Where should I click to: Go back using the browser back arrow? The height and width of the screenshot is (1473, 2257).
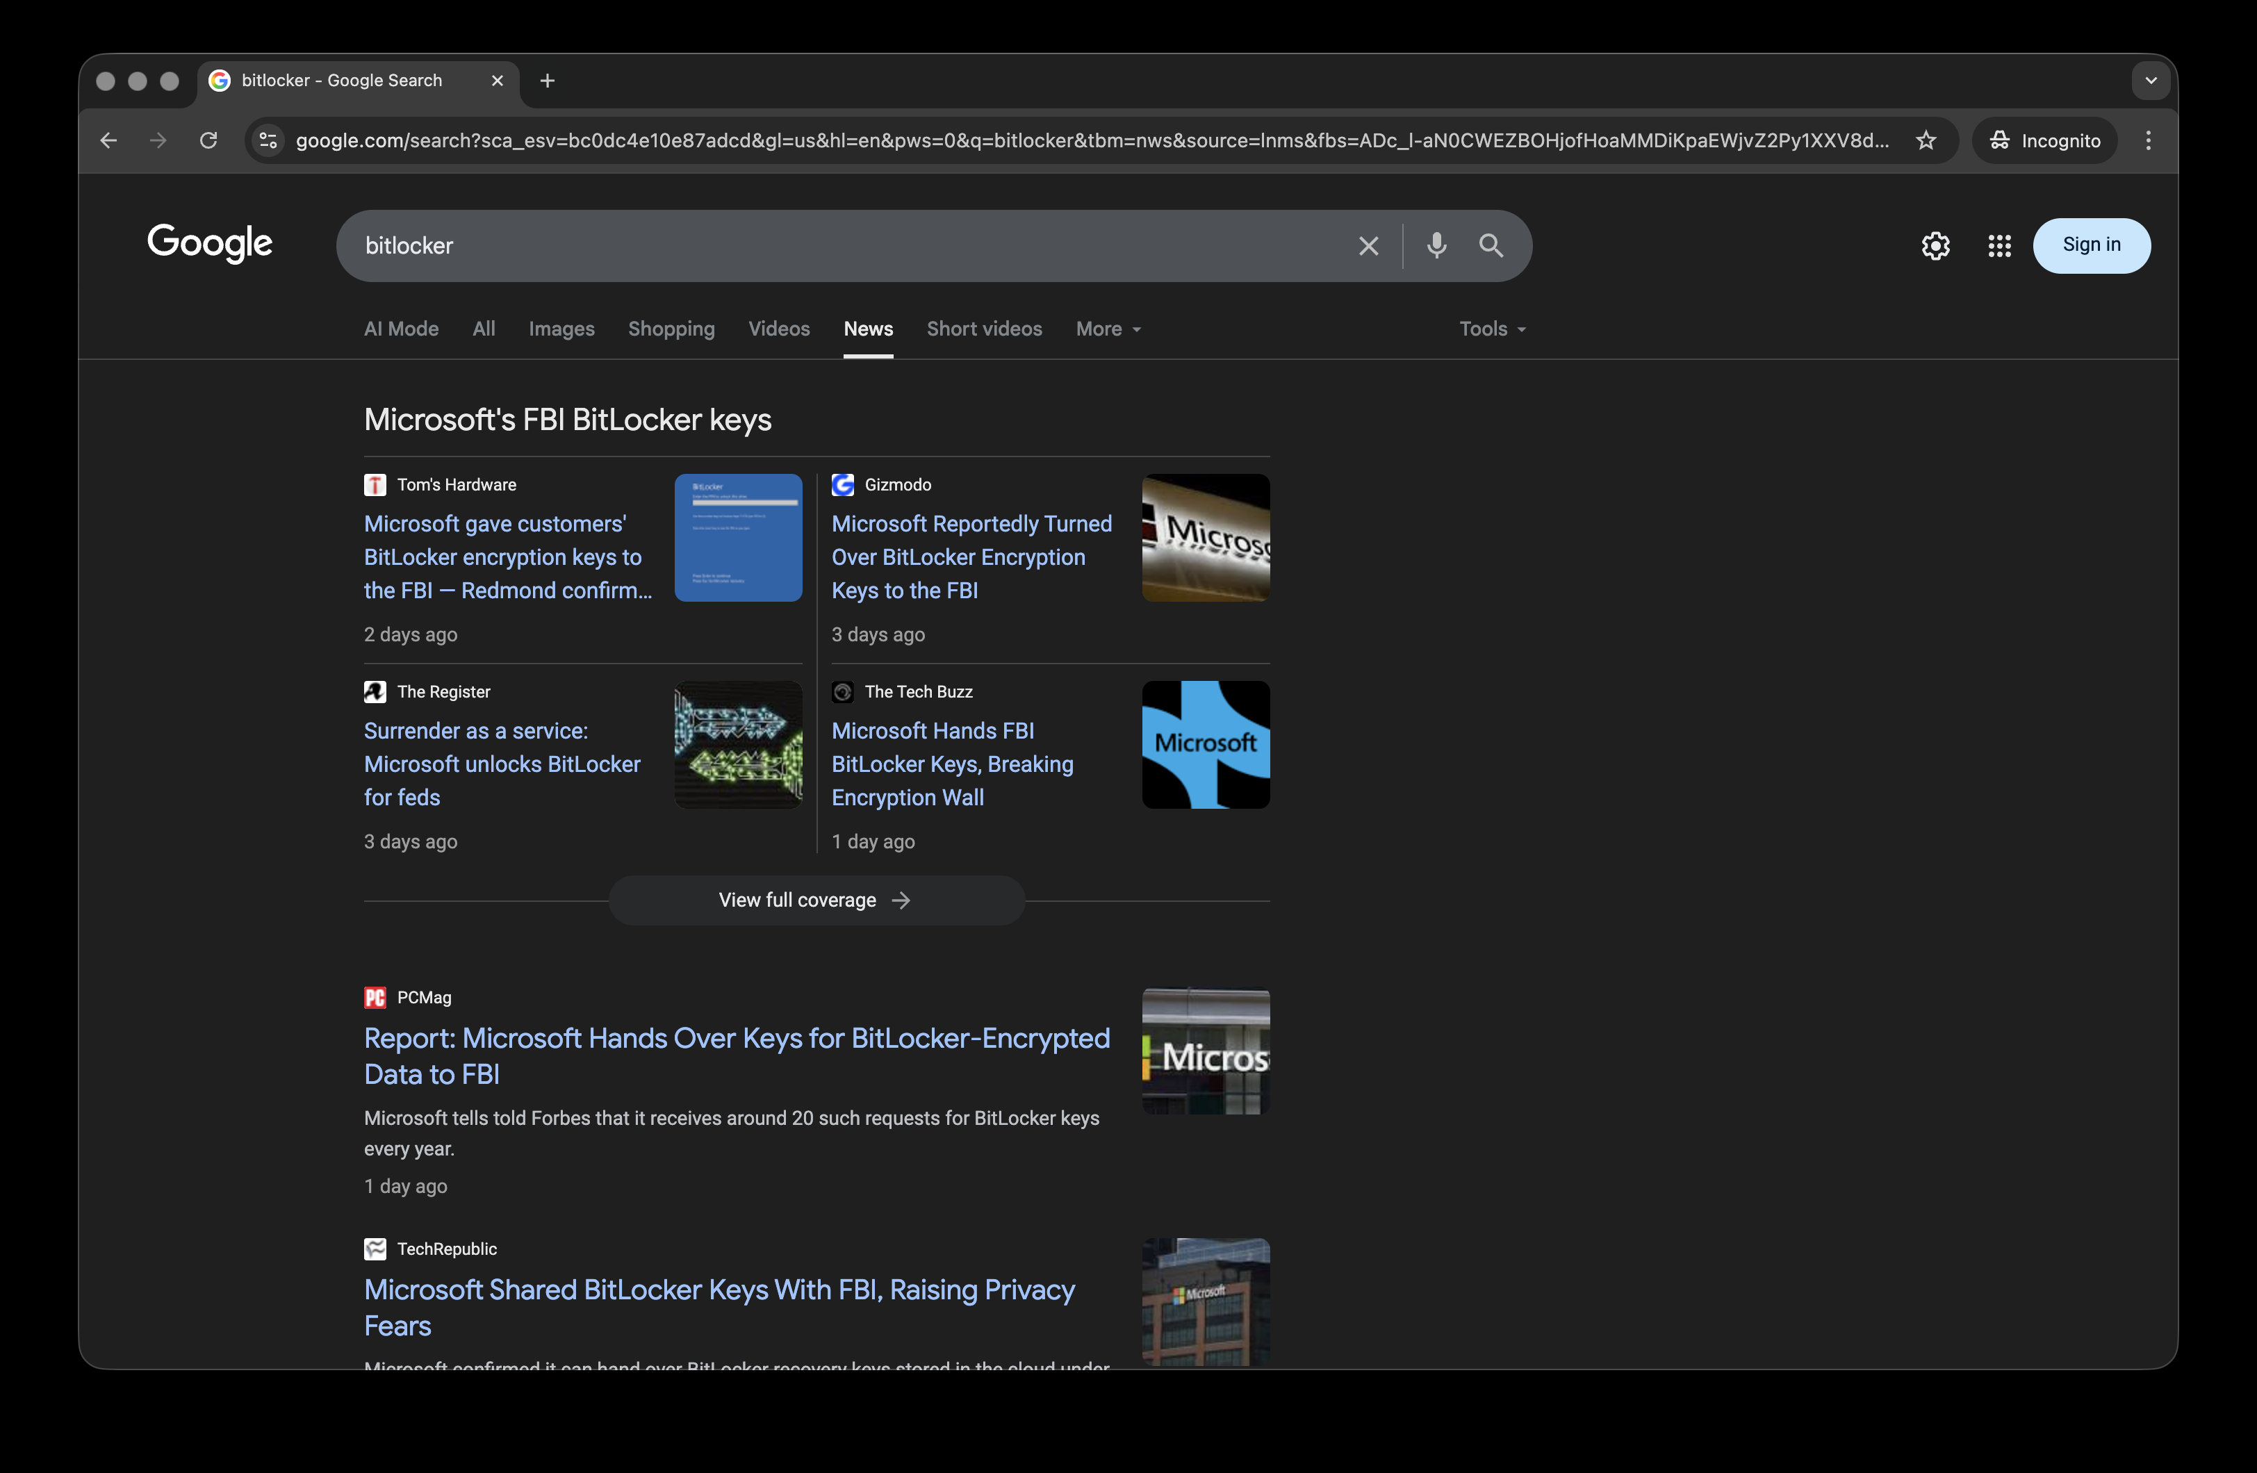click(108, 140)
